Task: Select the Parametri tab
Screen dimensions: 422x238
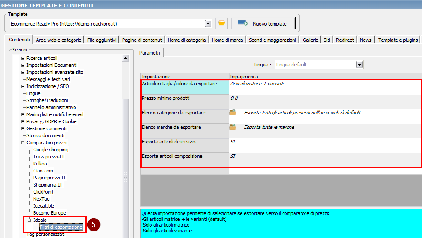Action: point(150,53)
